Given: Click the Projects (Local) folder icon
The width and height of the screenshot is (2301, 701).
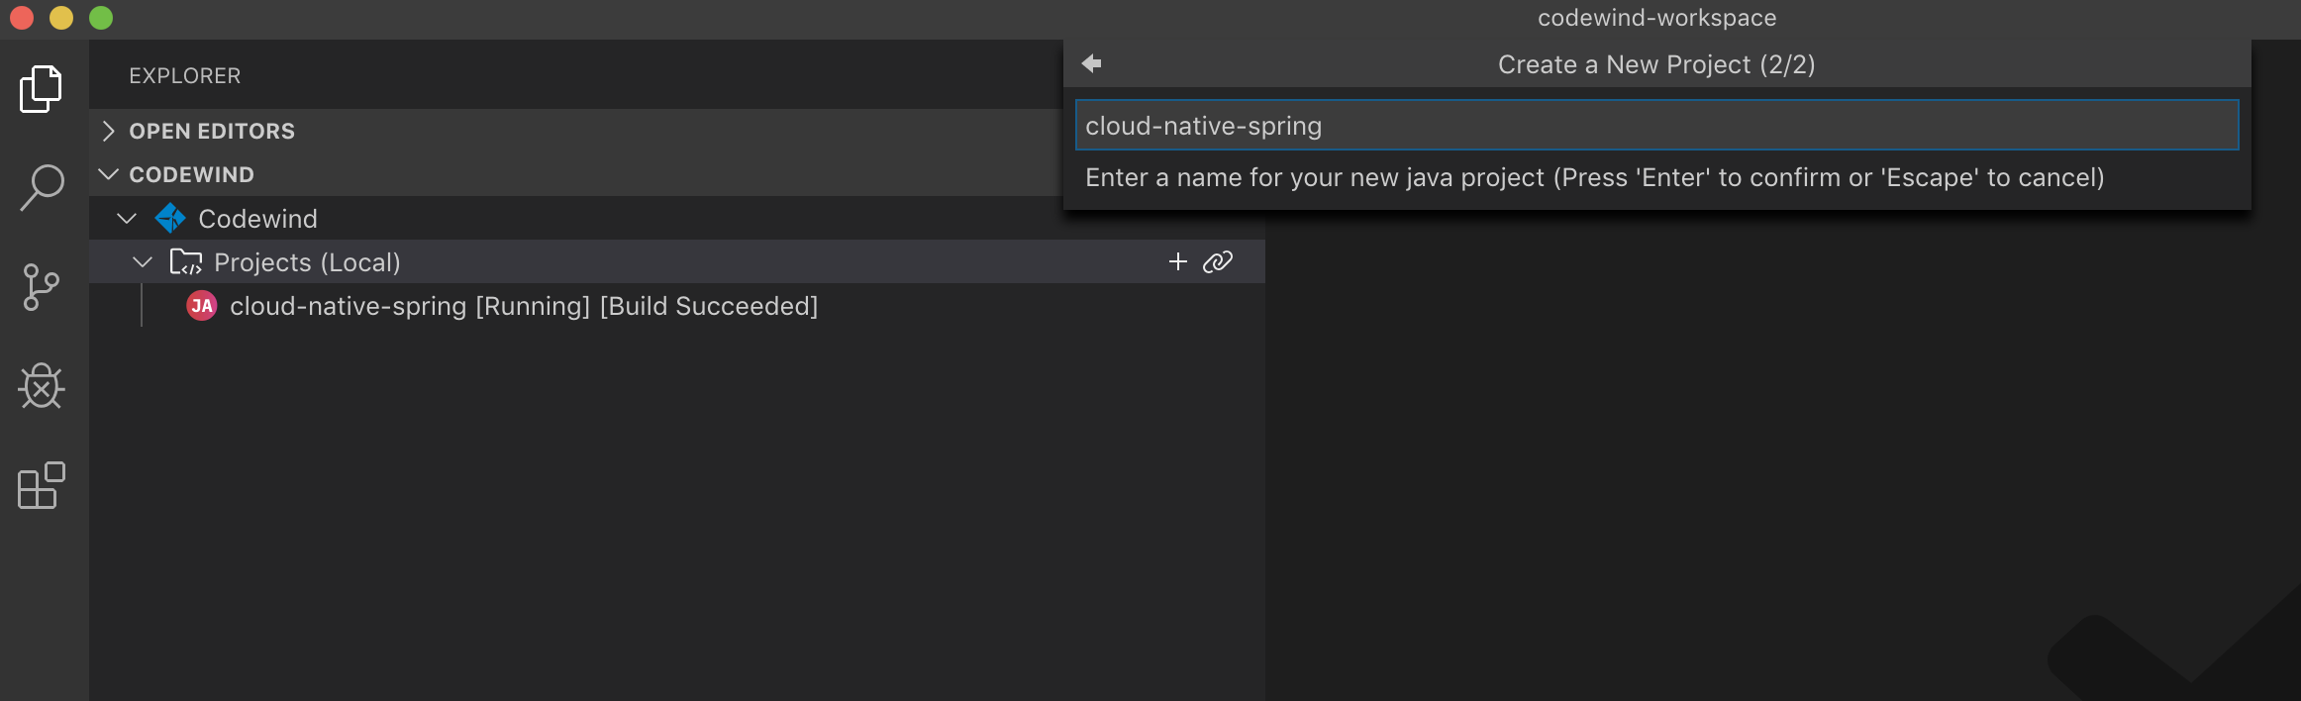Looking at the screenshot, I should 185,261.
